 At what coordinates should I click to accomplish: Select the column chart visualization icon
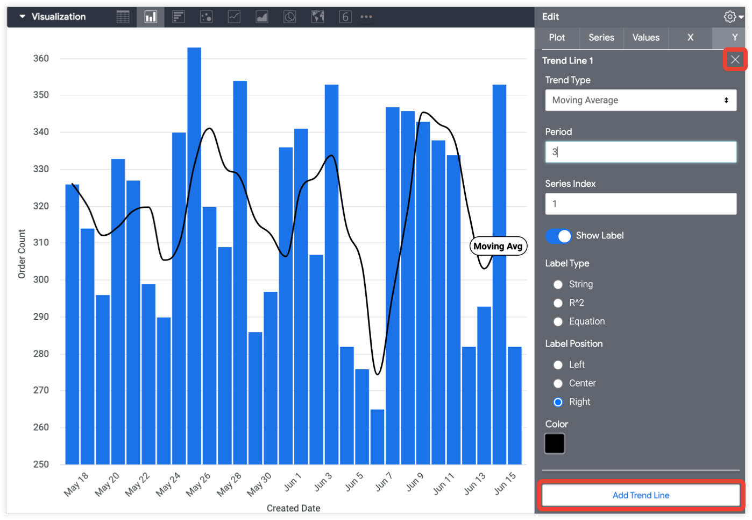[151, 17]
